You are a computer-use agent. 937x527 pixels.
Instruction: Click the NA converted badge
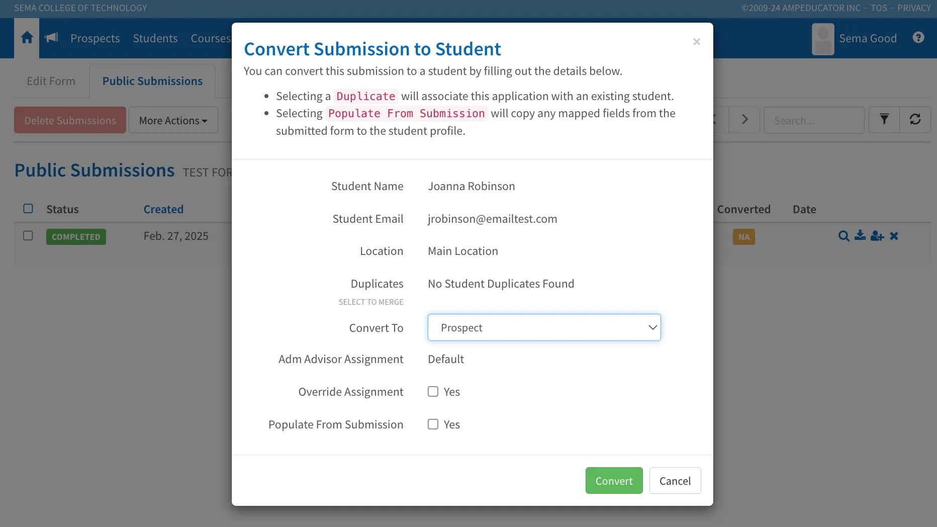click(743, 237)
